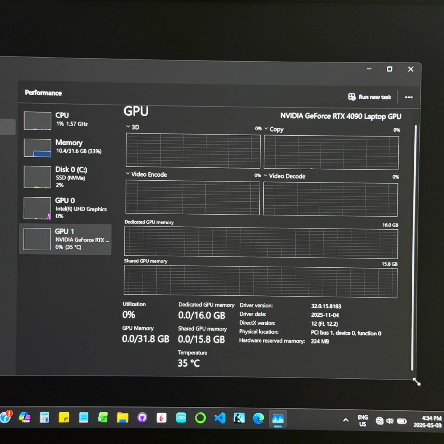Screen dimensions: 444x444
Task: Click the GPU panel vertical scrollbar
Action: pos(414,248)
